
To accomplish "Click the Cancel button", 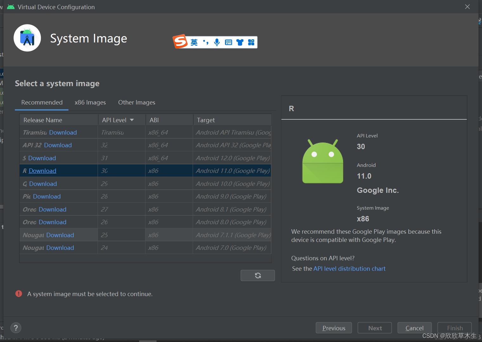I will pos(415,328).
